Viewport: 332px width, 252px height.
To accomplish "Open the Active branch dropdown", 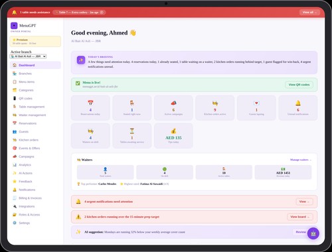I will pyautogui.click(x=28, y=56).
